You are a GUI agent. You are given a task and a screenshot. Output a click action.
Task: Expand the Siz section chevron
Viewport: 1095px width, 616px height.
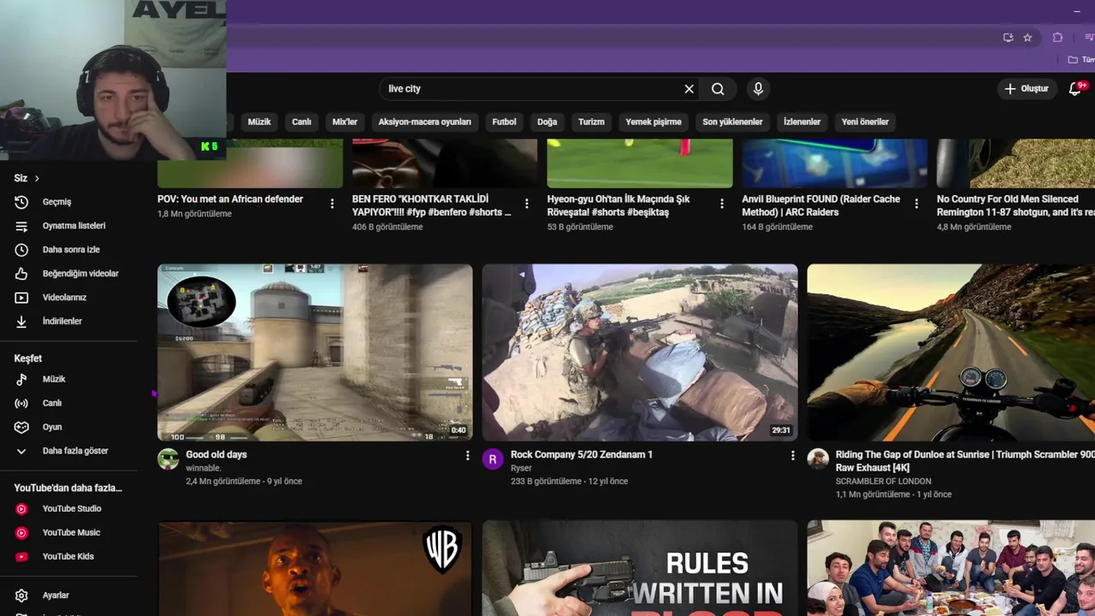(37, 178)
